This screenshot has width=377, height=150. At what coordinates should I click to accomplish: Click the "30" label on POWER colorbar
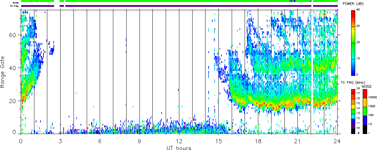pyautogui.click(x=358, y=26)
